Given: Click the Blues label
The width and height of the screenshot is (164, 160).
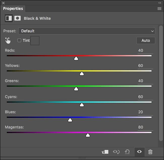Looking at the screenshot, I should 10,112.
